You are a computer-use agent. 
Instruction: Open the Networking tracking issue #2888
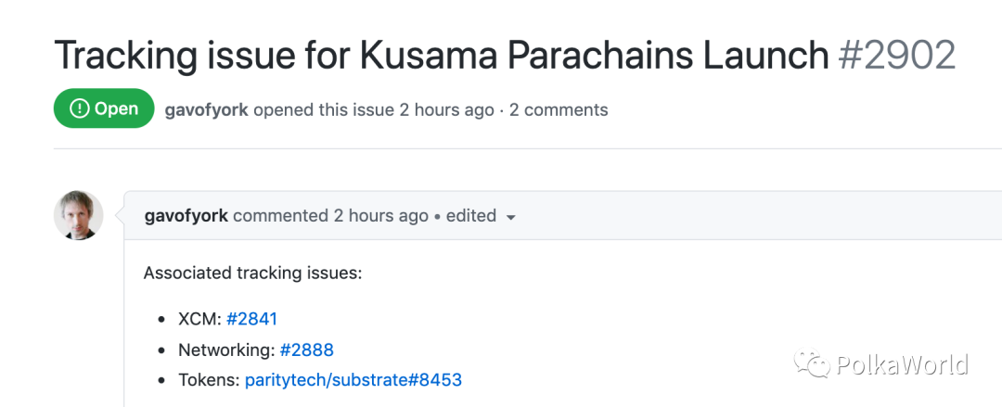306,350
